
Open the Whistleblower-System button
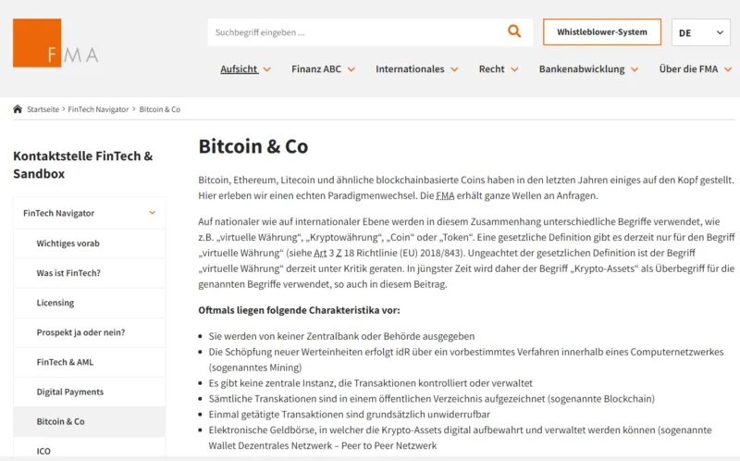click(x=601, y=32)
